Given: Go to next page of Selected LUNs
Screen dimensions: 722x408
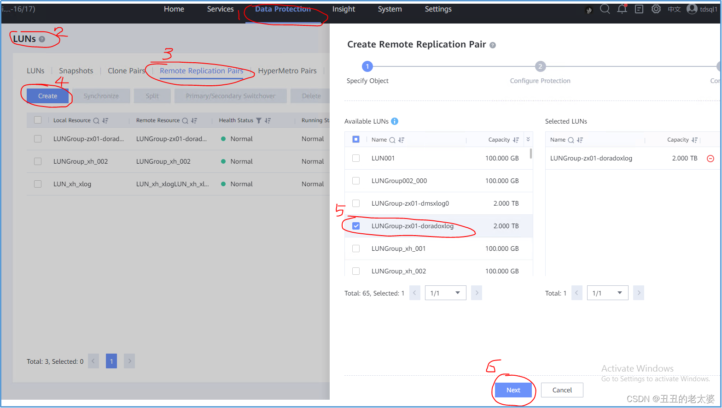Looking at the screenshot, I should coord(639,293).
